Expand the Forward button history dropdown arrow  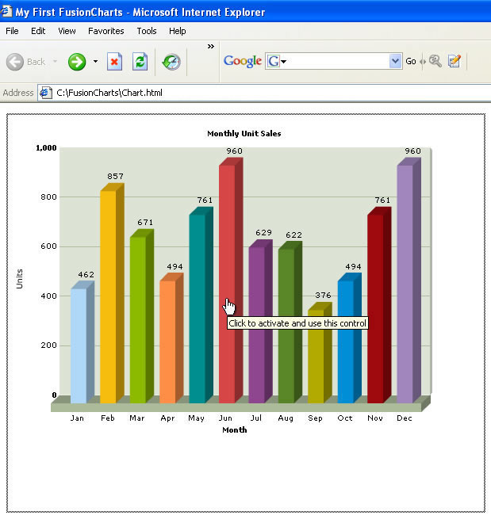coord(95,62)
